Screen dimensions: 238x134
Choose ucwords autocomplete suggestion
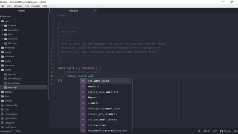pyautogui.click(x=106, y=103)
